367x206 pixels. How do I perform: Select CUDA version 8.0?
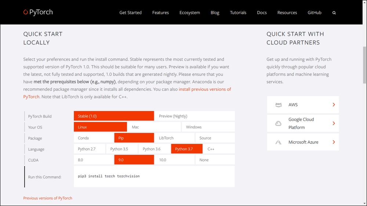94,160
